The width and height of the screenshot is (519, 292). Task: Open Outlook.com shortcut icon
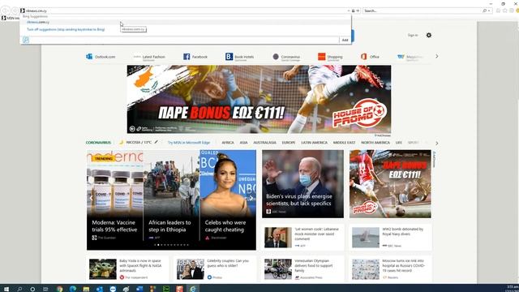89,57
